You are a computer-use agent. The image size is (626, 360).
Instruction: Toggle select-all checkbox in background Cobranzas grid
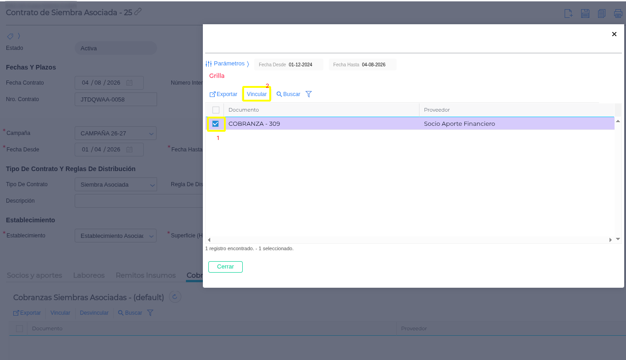point(19,328)
